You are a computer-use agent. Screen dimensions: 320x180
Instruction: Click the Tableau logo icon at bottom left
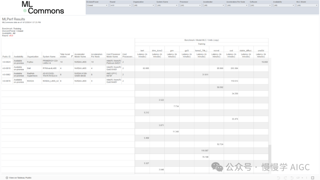point(7,178)
